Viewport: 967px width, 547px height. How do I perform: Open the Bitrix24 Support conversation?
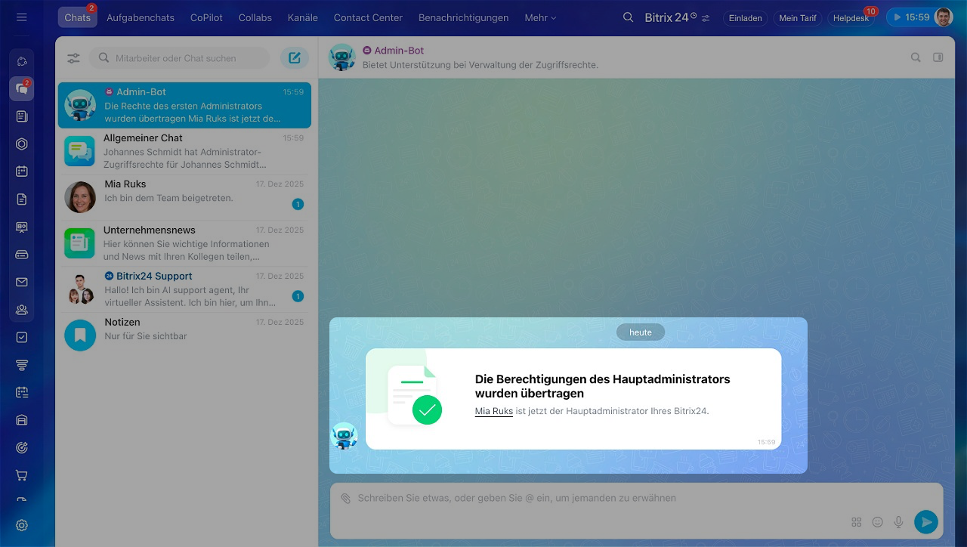(184, 289)
